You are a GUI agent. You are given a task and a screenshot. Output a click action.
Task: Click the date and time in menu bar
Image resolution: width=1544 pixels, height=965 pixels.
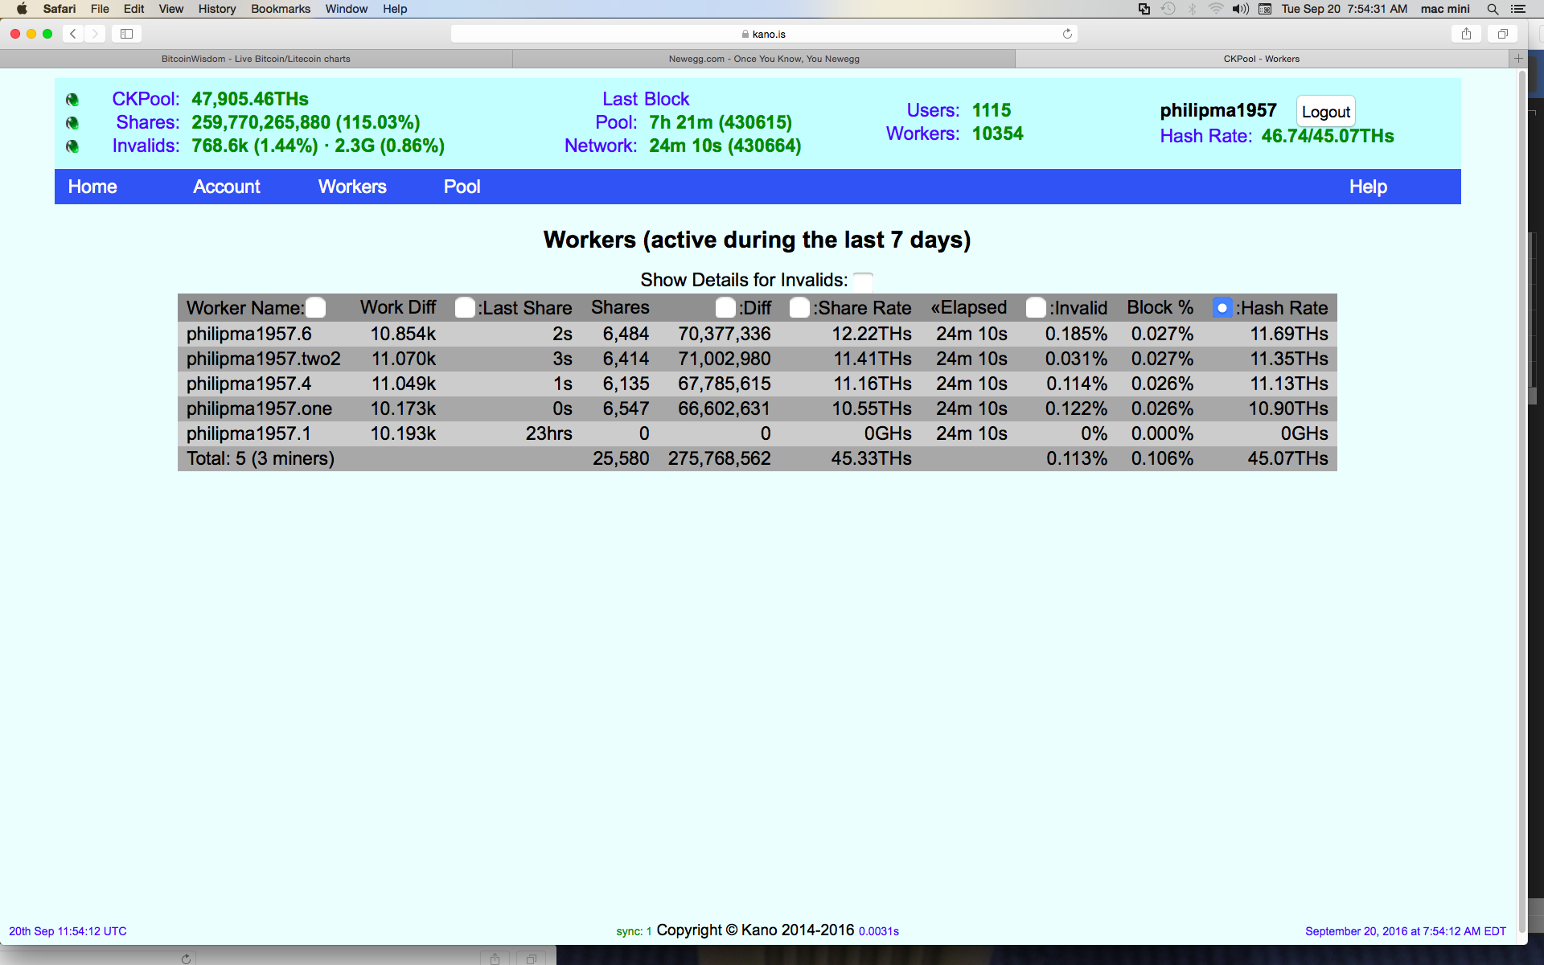(x=1344, y=9)
